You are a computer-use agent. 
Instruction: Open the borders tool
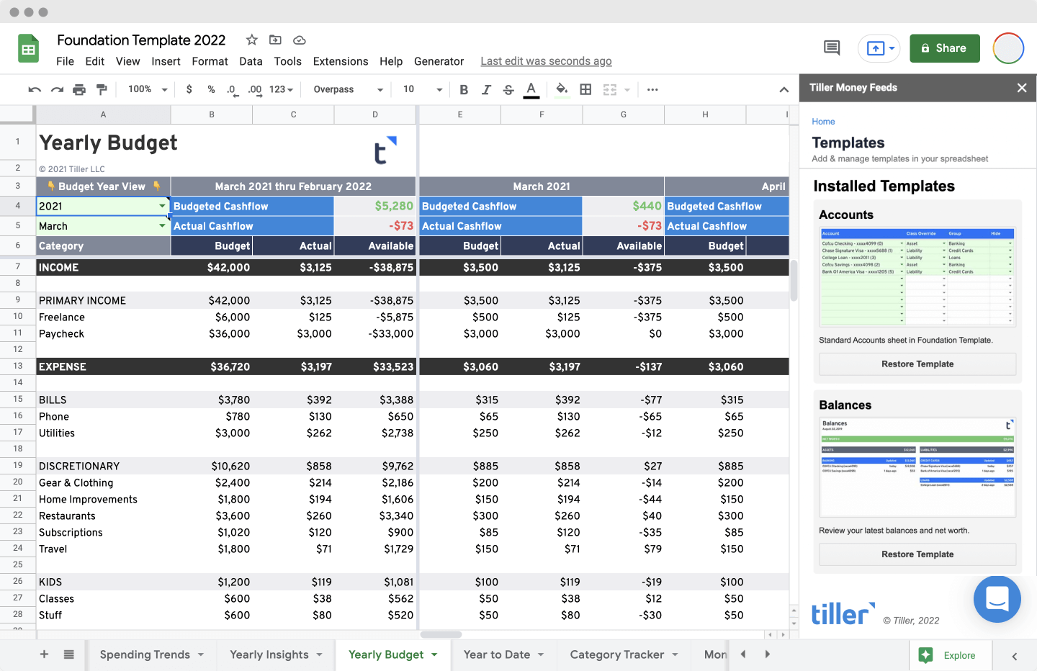[586, 90]
